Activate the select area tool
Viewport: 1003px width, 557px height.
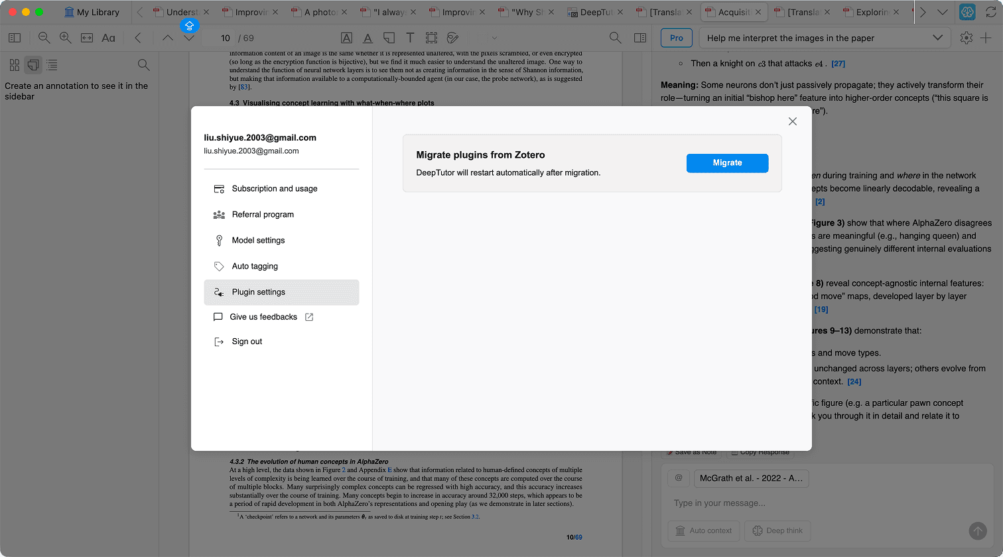431,38
